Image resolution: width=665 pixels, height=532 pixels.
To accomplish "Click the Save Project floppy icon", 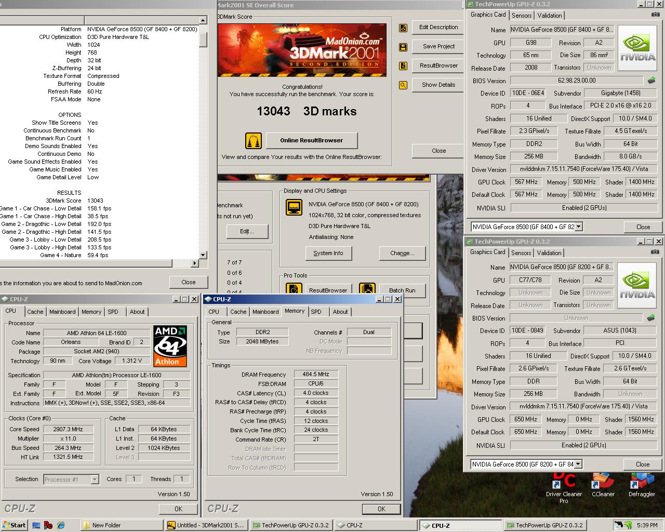I will [403, 47].
